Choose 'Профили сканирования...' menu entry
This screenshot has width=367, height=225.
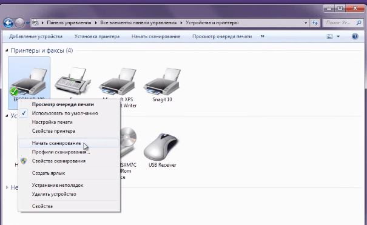tap(69, 152)
